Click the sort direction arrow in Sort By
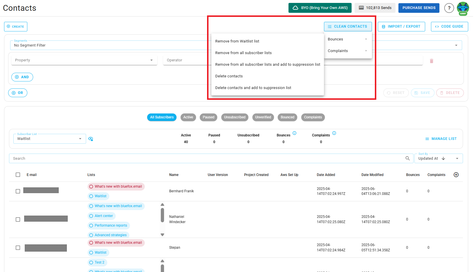Screen dimensions: 474x272 [x=443, y=158]
